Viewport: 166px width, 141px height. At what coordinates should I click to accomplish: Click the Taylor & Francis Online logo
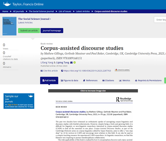coord(24,4)
